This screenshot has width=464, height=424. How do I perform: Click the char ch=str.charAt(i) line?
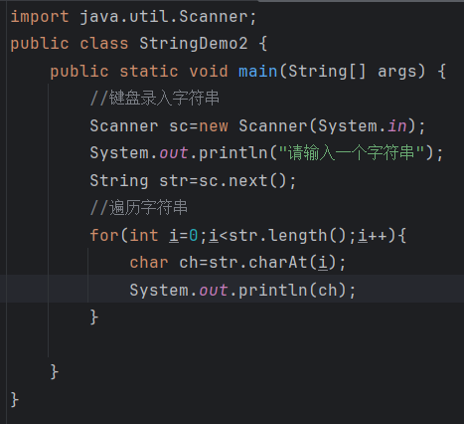(x=237, y=263)
